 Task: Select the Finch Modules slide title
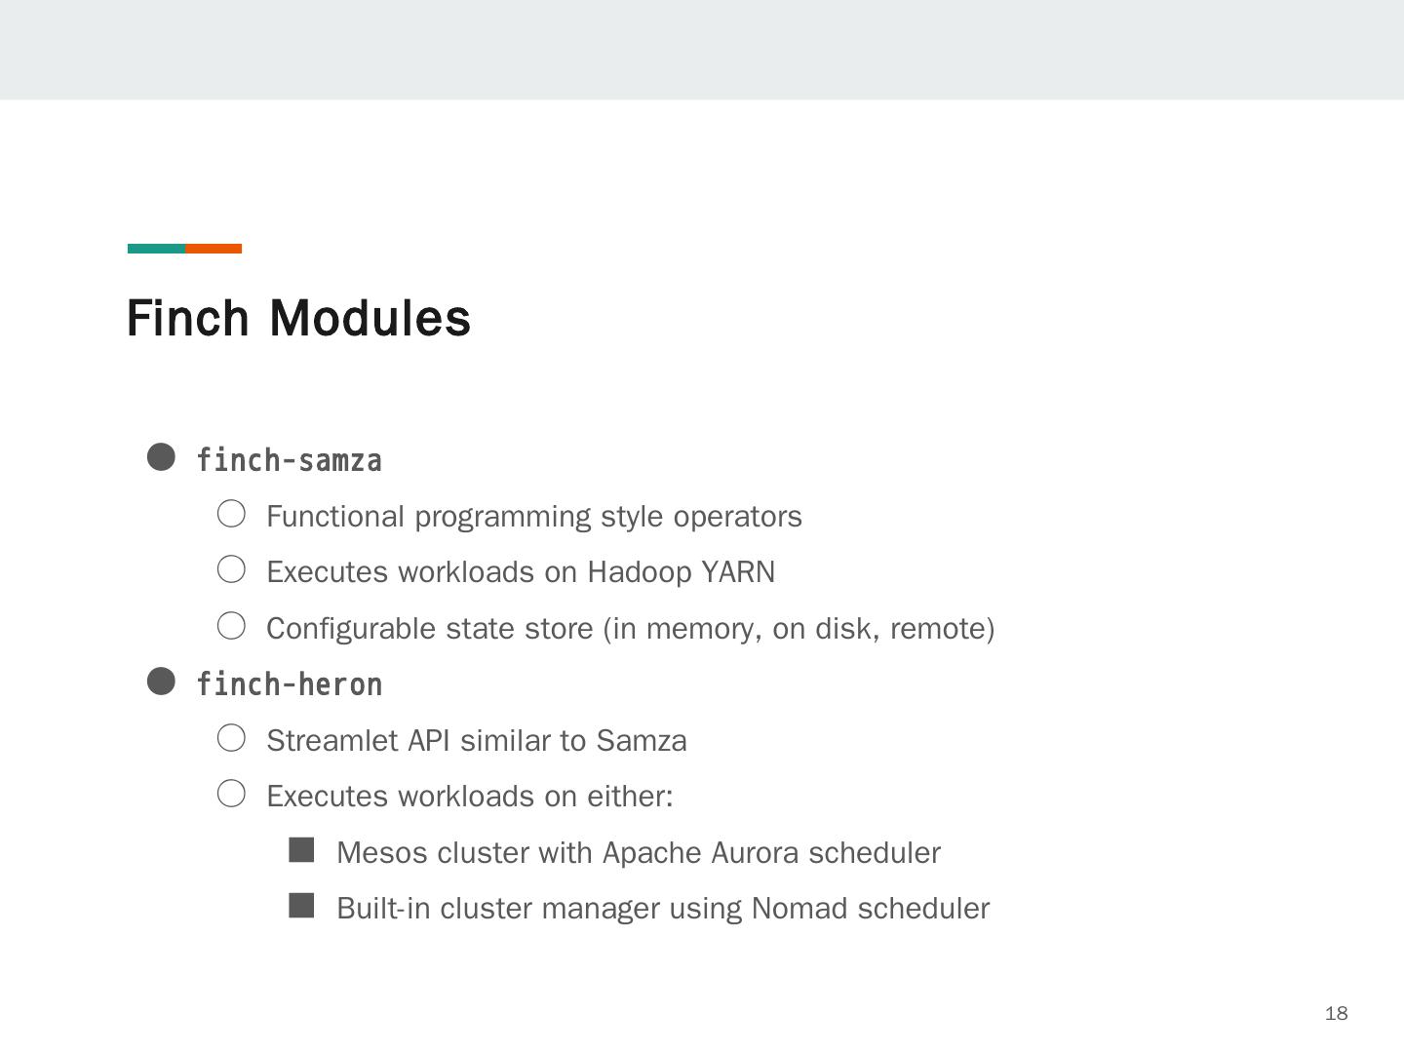pyautogui.click(x=298, y=319)
